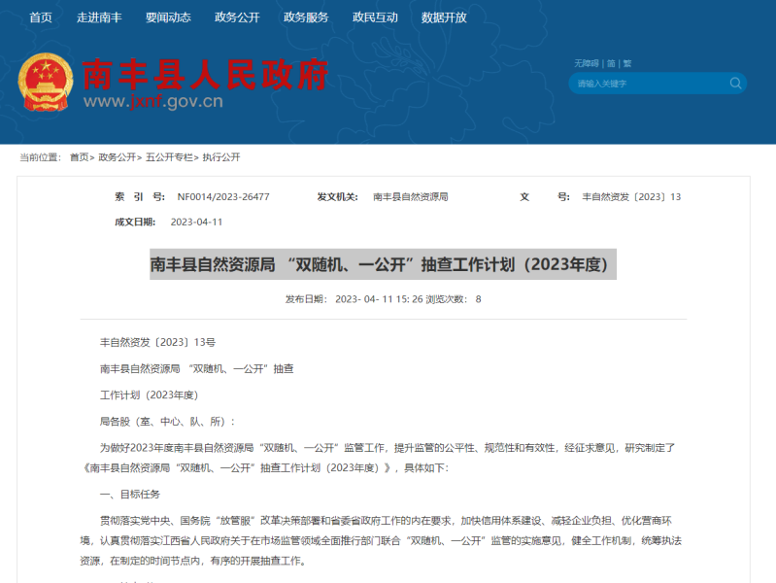776x583 pixels.
Task: Select the issuing agency 南丰县自然资源局
Action: pyautogui.click(x=410, y=197)
